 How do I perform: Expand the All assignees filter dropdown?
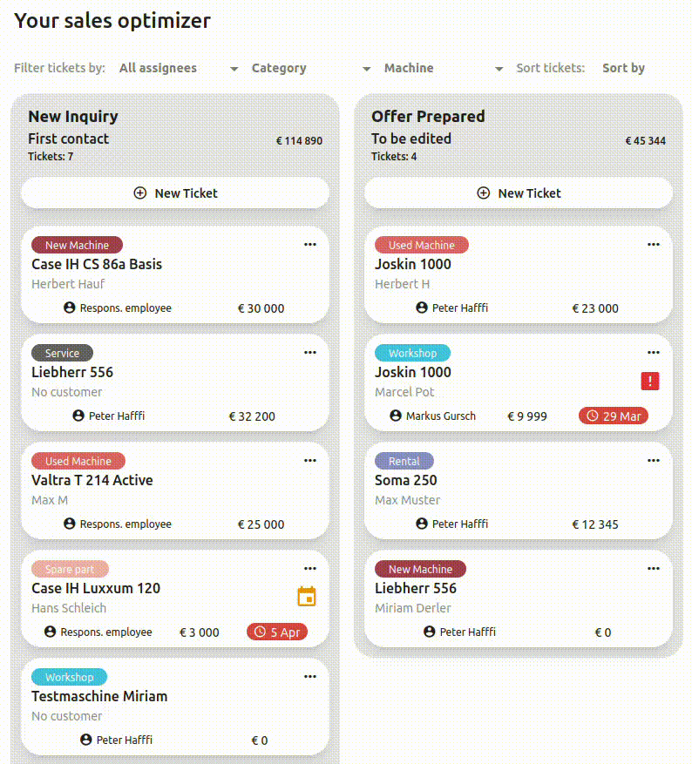click(x=179, y=68)
